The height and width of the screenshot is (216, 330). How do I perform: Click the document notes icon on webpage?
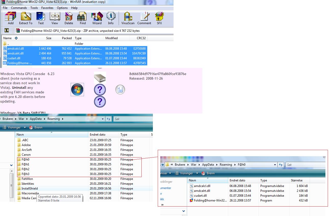click(120, 90)
